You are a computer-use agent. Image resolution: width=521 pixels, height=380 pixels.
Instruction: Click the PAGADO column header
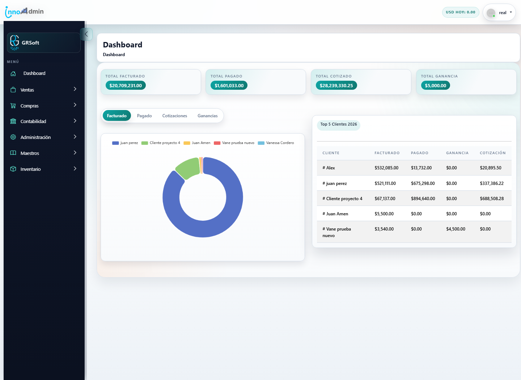(420, 153)
